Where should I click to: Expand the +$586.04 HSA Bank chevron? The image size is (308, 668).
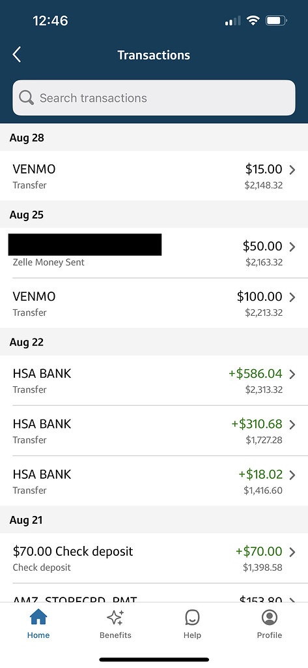pyautogui.click(x=292, y=374)
